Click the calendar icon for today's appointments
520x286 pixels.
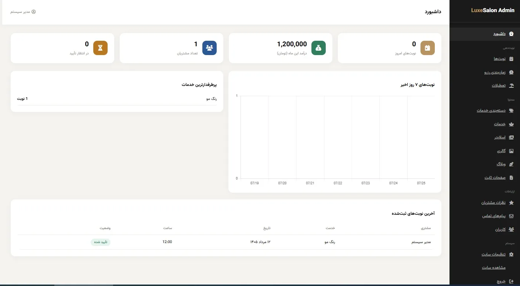427,48
